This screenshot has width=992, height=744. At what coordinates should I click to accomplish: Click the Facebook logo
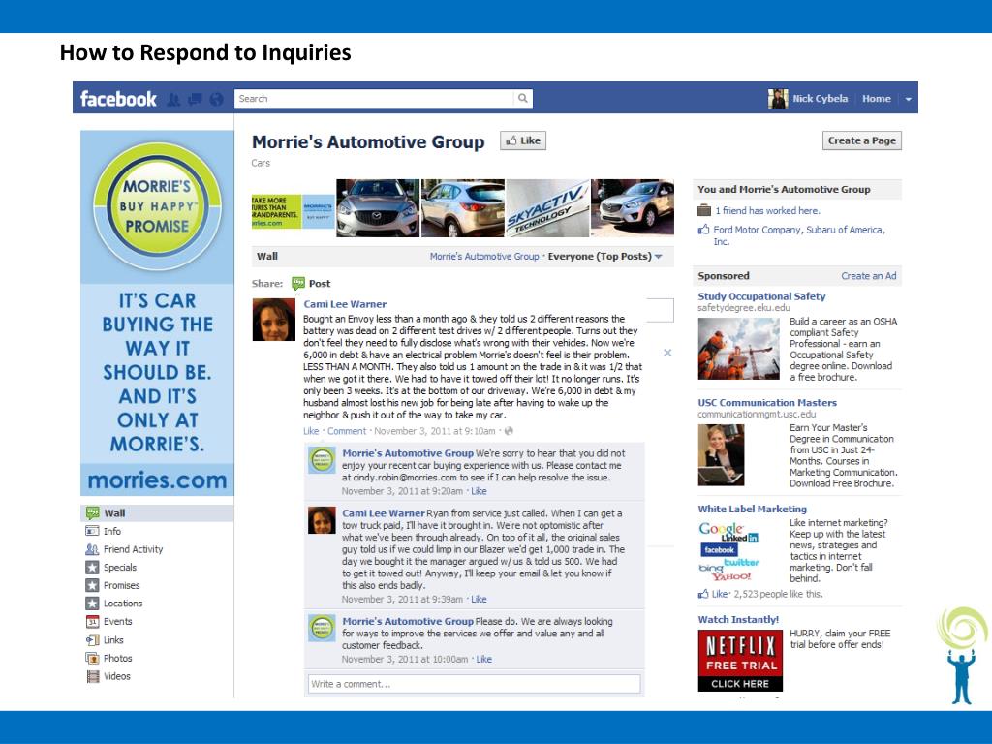(117, 99)
